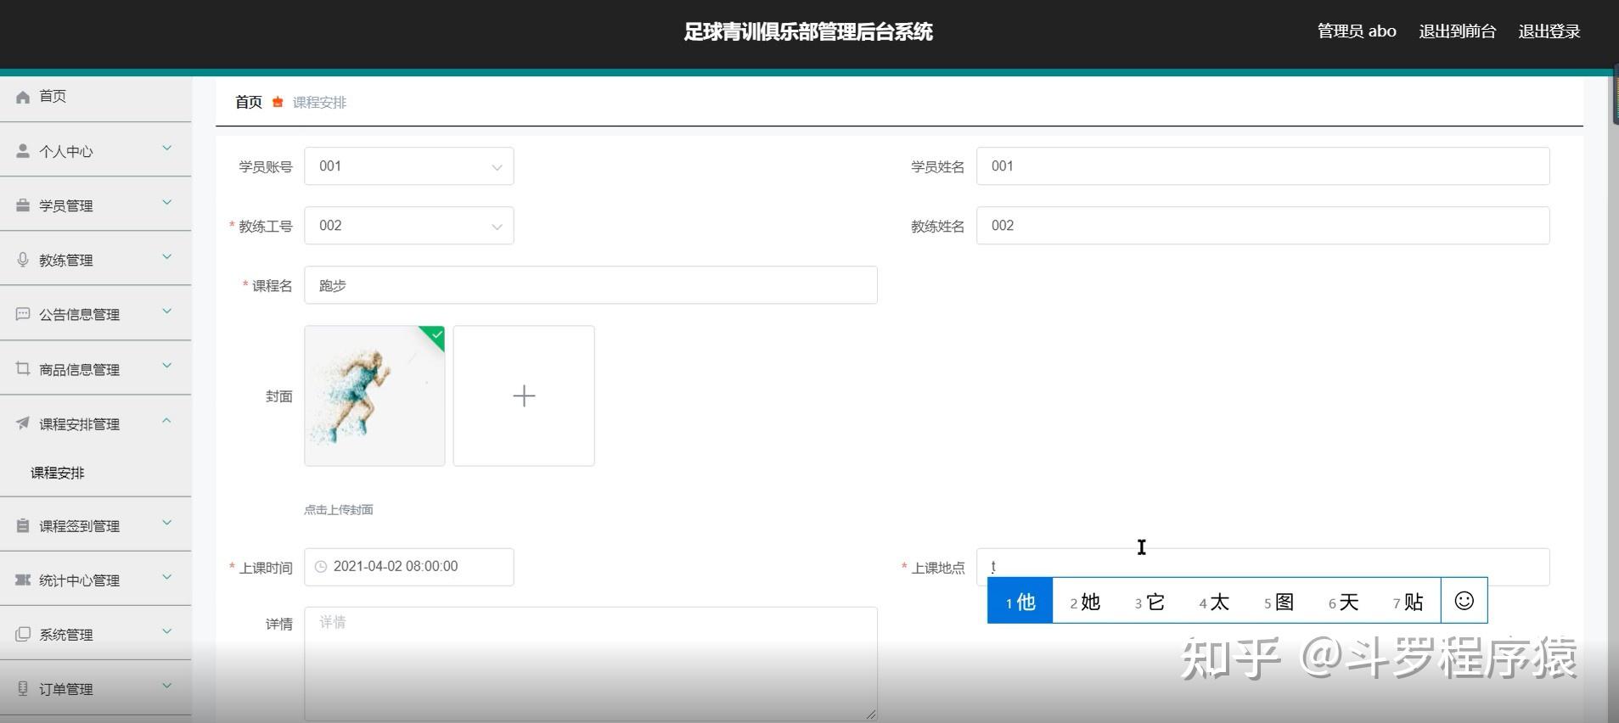Image resolution: width=1619 pixels, height=723 pixels.
Task: Open 公告信息管理 in the sidebar
Action: 95,314
